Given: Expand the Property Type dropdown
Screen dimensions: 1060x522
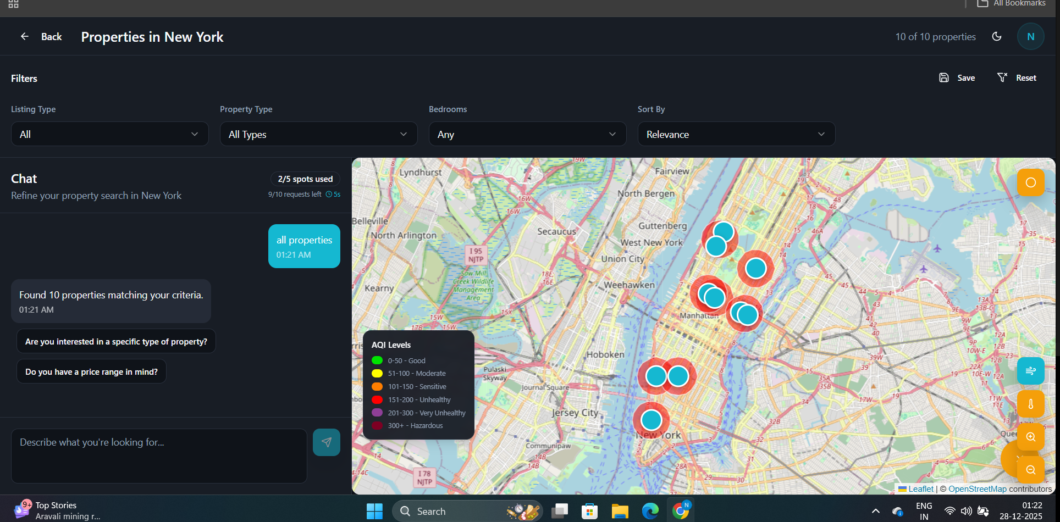Looking at the screenshot, I should (x=318, y=134).
